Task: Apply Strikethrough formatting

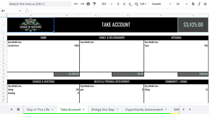Action: pos(205,4)
